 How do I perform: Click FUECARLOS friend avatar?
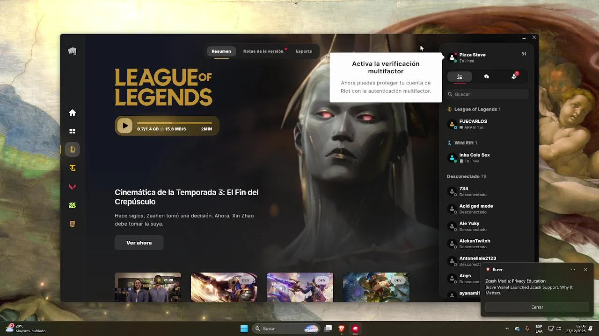tap(452, 124)
